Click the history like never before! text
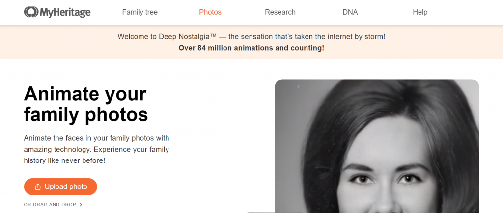The height and width of the screenshot is (213, 503). click(x=64, y=160)
